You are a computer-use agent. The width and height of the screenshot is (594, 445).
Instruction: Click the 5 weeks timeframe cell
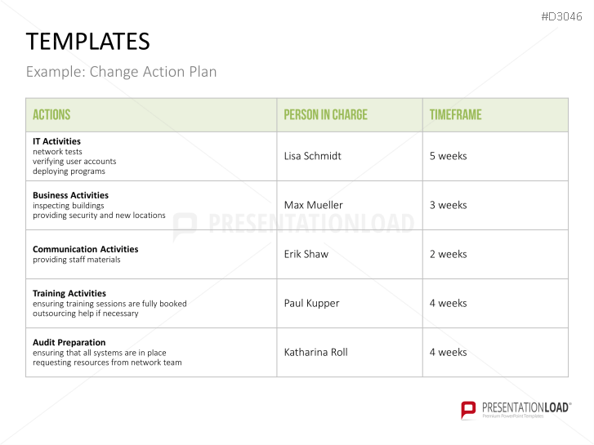pos(449,156)
